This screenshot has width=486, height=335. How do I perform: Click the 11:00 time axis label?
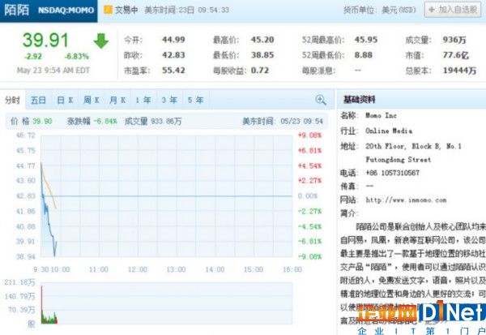(x=99, y=269)
